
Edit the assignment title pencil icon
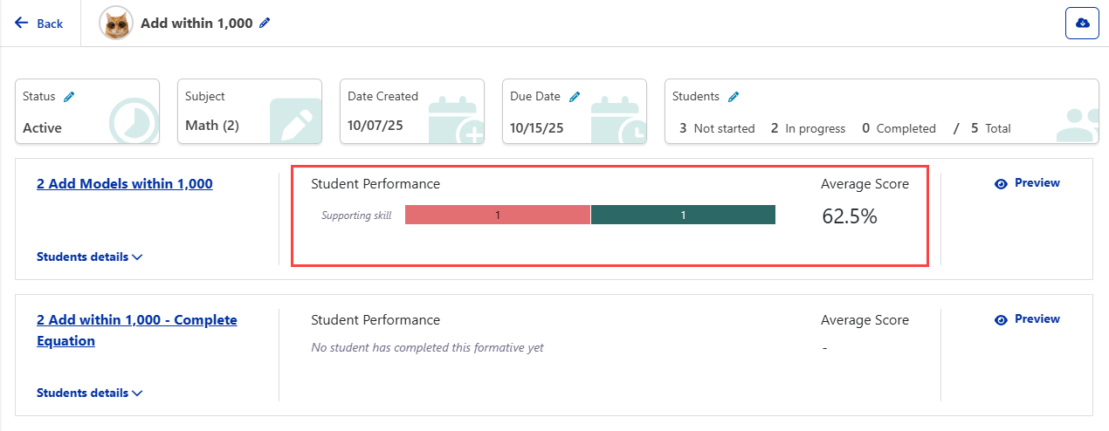(265, 23)
